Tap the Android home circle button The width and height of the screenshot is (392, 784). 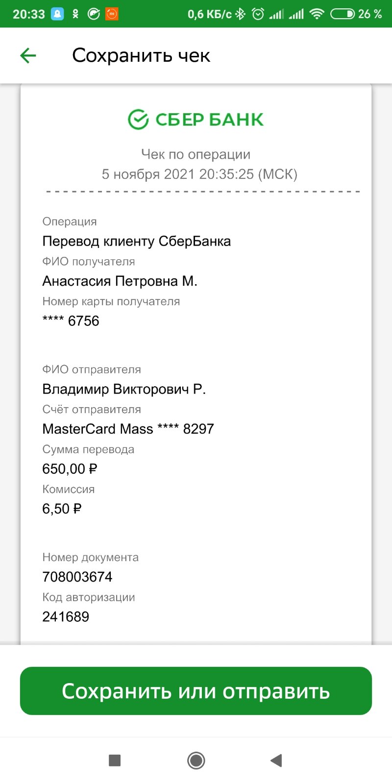click(x=196, y=760)
